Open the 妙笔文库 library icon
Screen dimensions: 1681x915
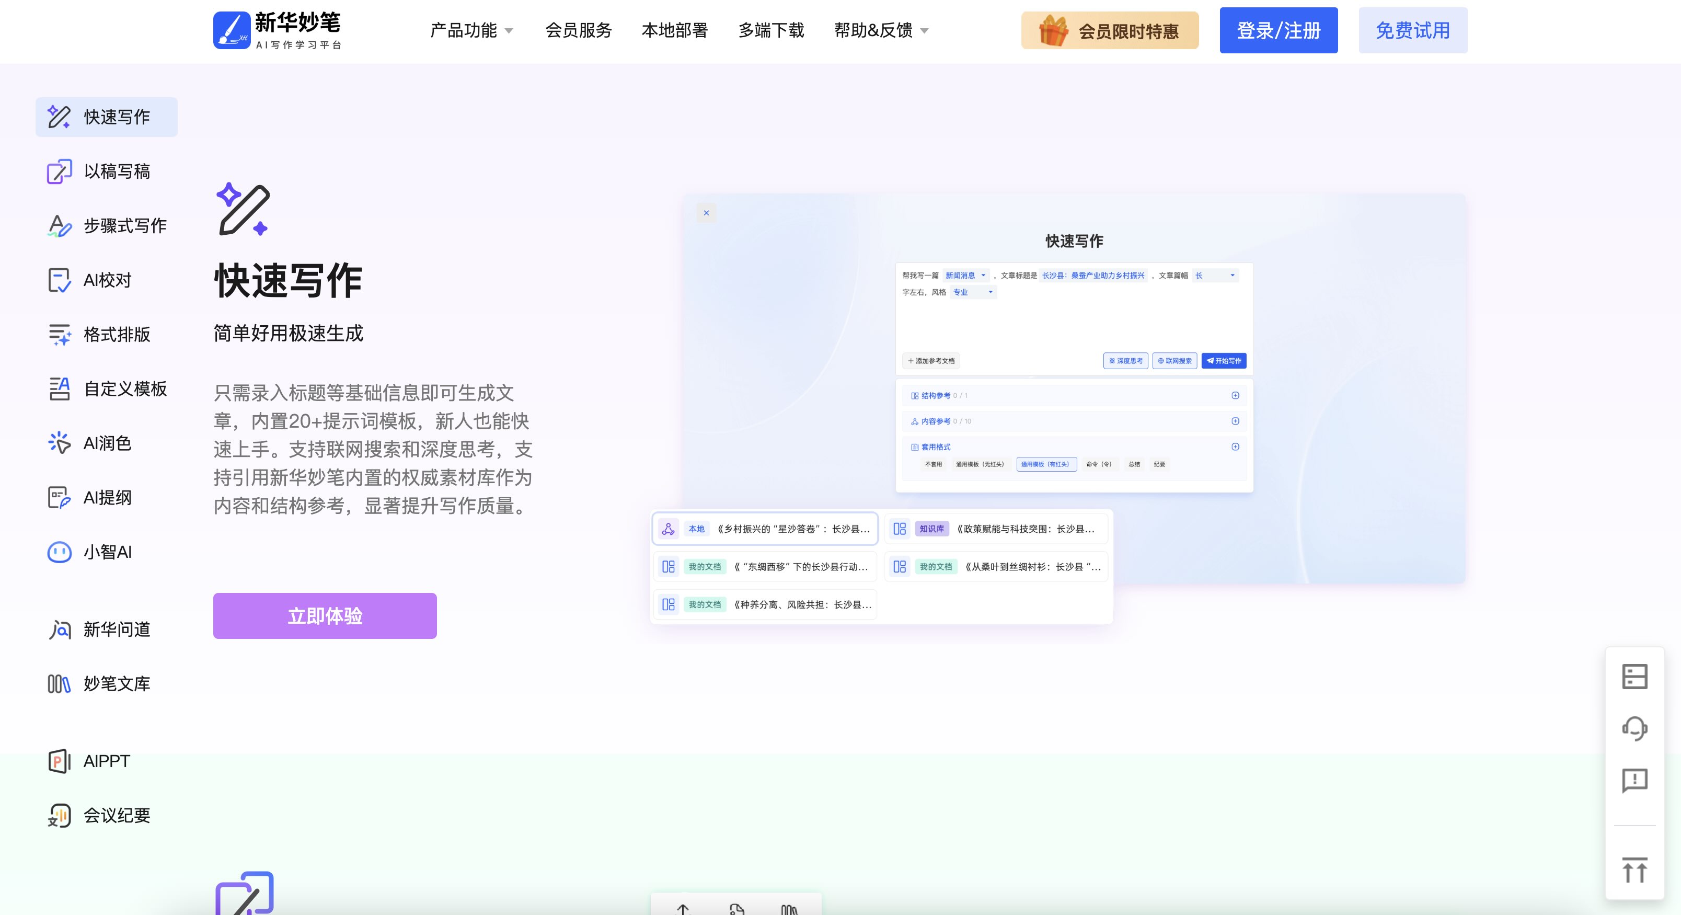point(60,684)
